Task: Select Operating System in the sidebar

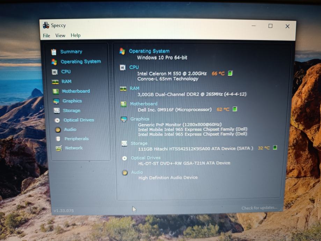Action: click(x=81, y=61)
